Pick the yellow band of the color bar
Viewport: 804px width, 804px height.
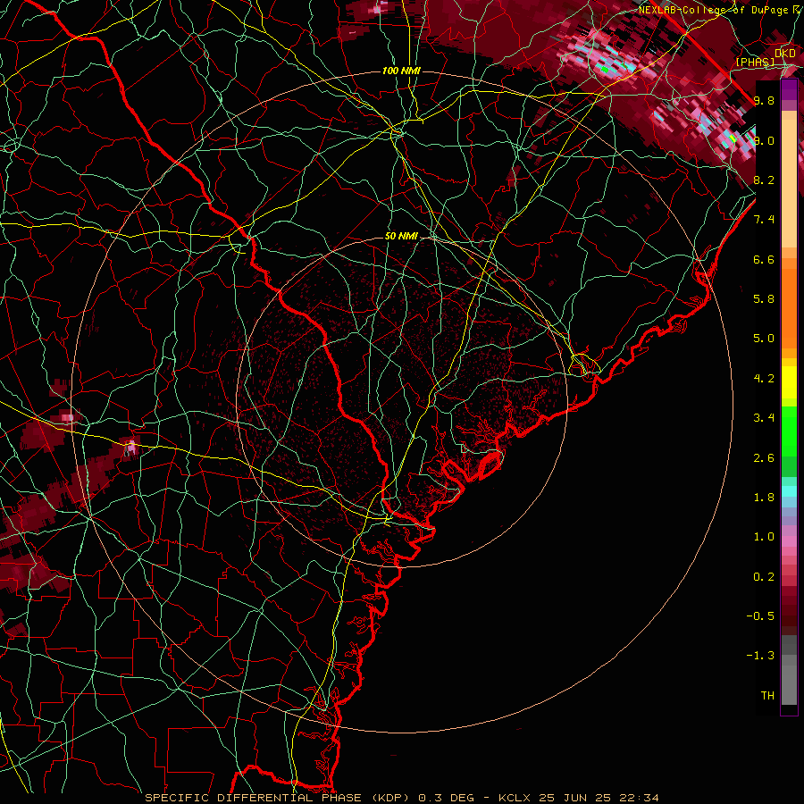(789, 382)
